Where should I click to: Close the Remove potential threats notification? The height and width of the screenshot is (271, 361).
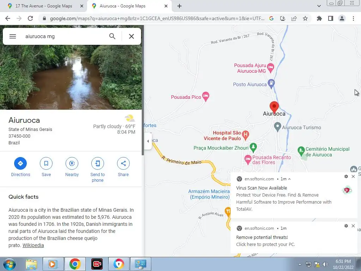point(353,226)
